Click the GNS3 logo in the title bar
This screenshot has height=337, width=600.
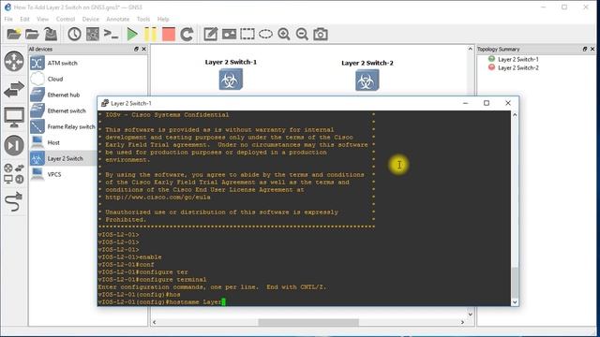[7, 7]
